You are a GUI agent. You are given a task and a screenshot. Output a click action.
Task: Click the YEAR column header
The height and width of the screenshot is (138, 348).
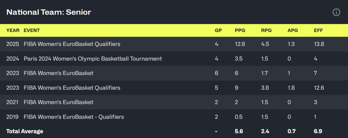pyautogui.click(x=13, y=30)
